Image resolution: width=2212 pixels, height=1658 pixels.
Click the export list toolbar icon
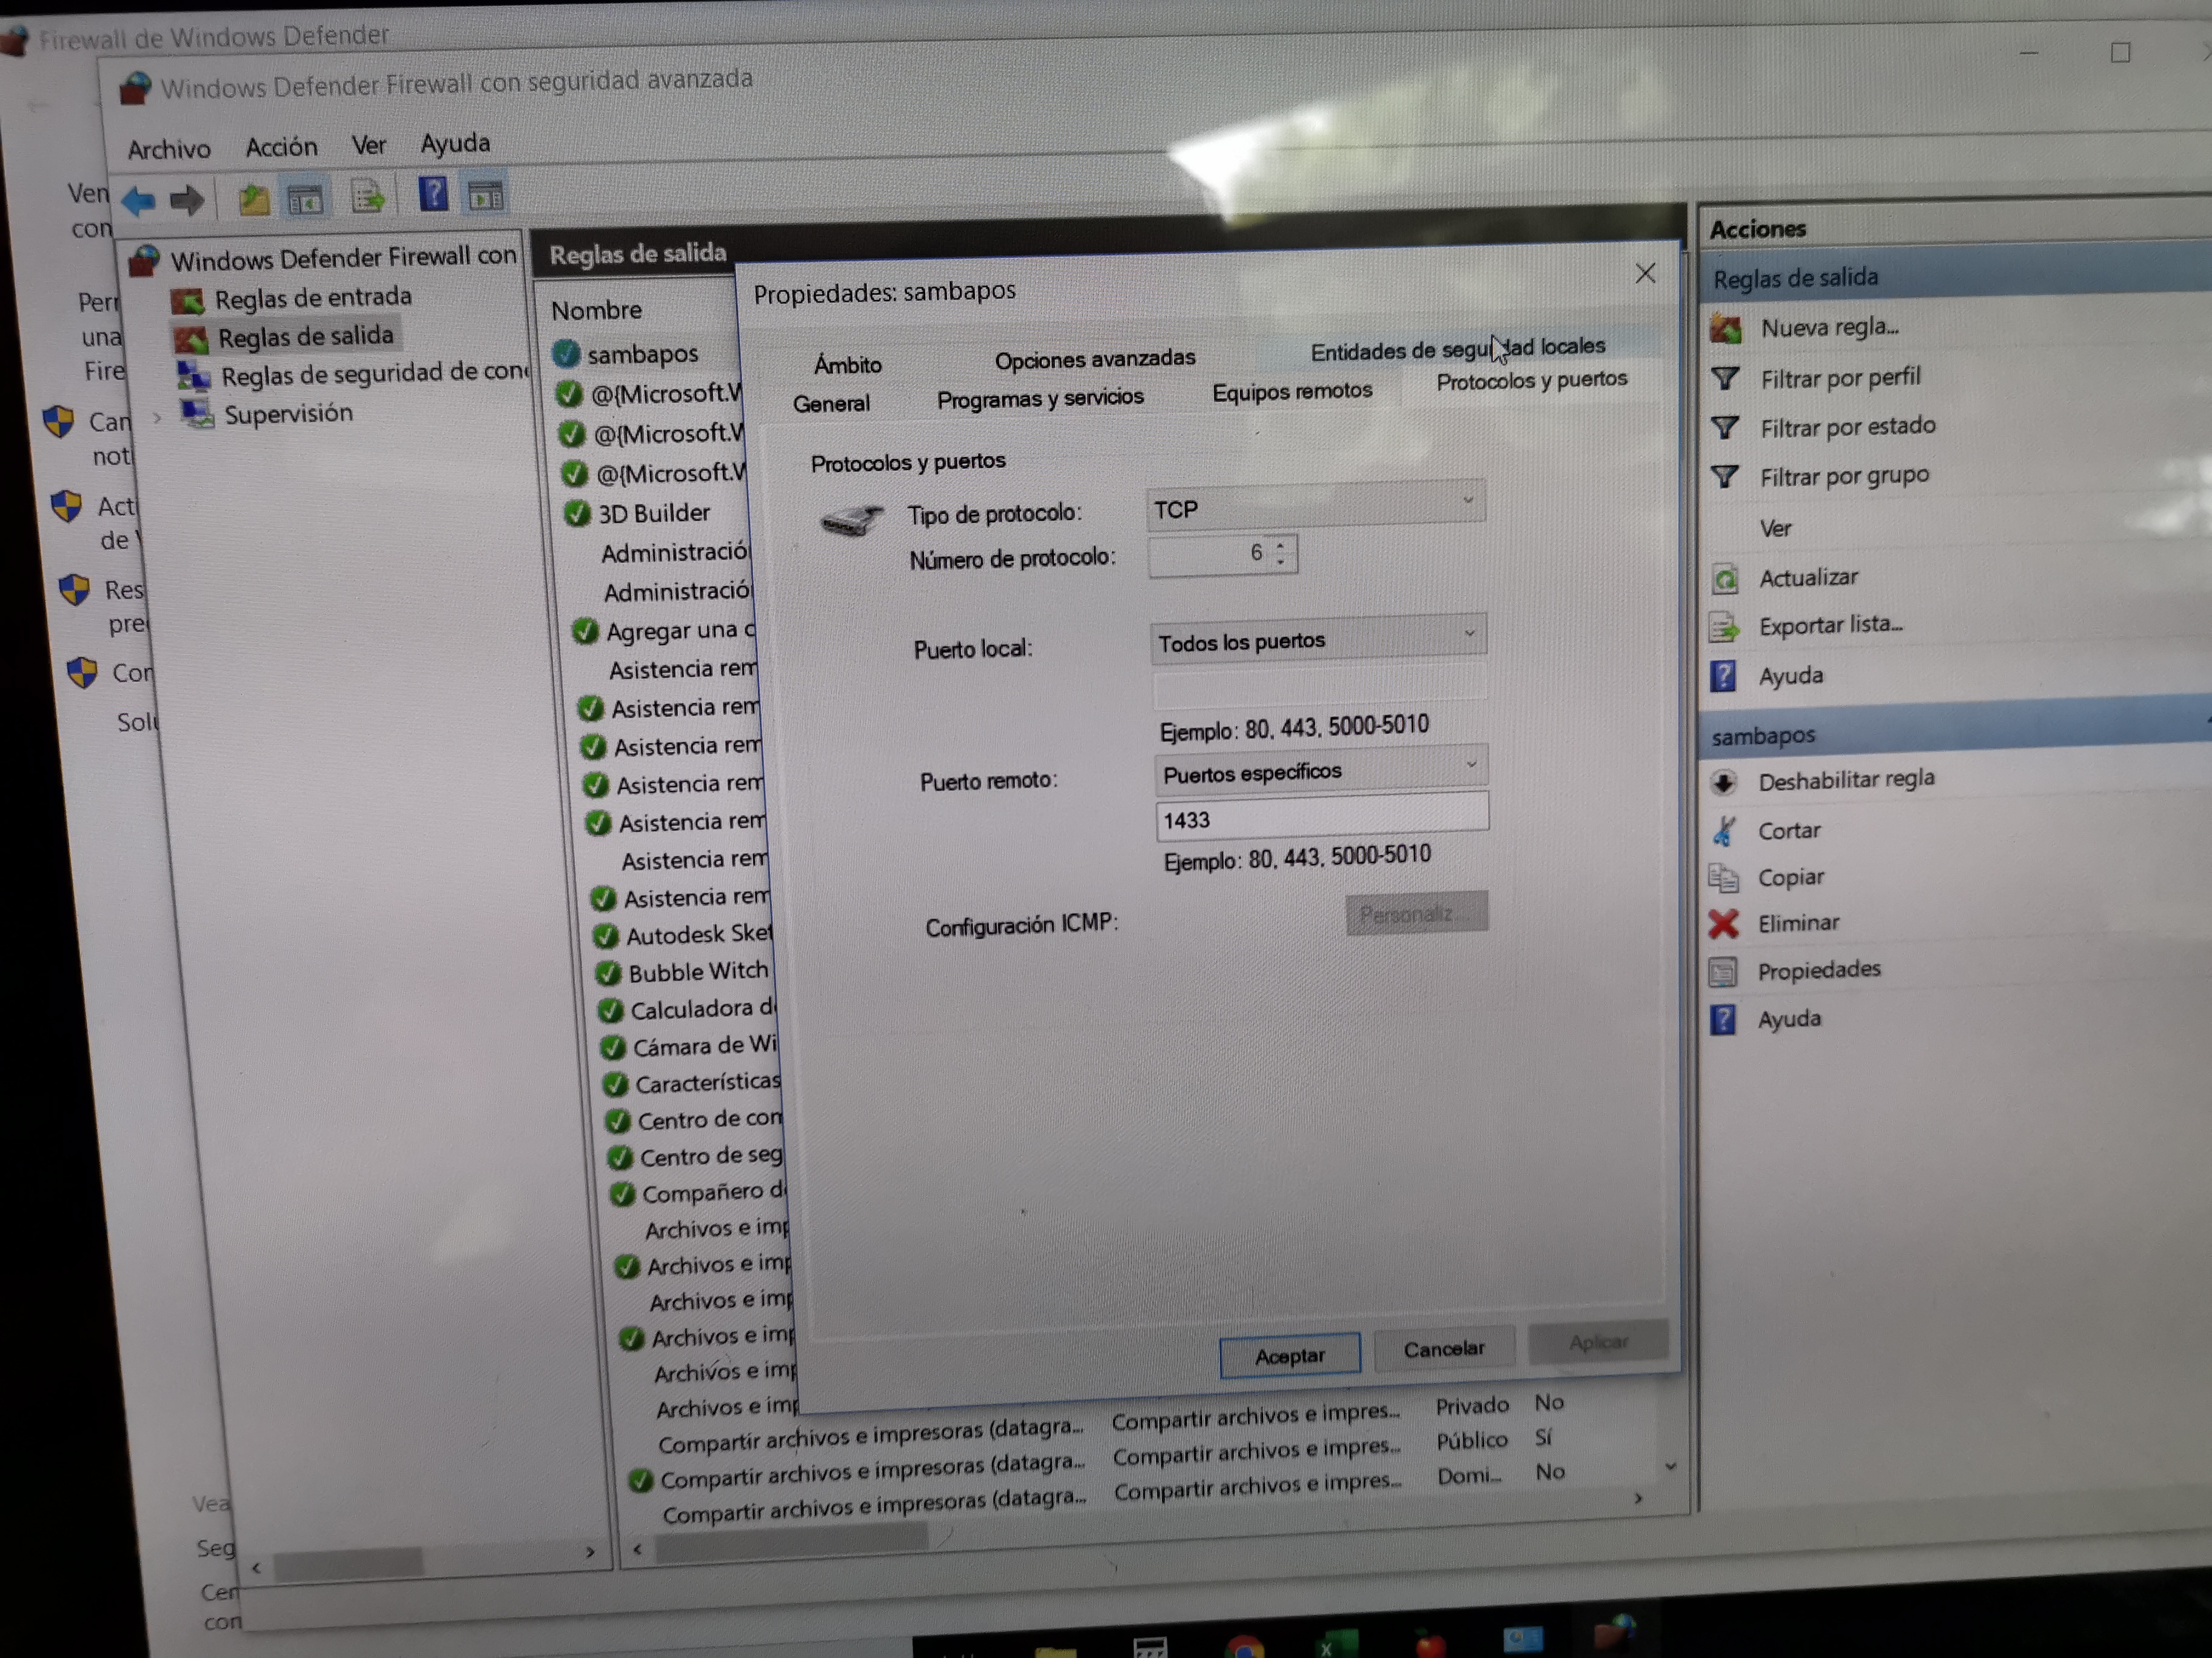tap(367, 197)
